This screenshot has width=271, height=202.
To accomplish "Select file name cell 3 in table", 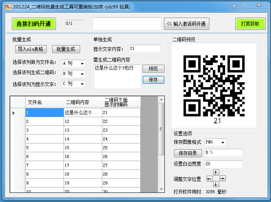I will [x=44, y=130].
